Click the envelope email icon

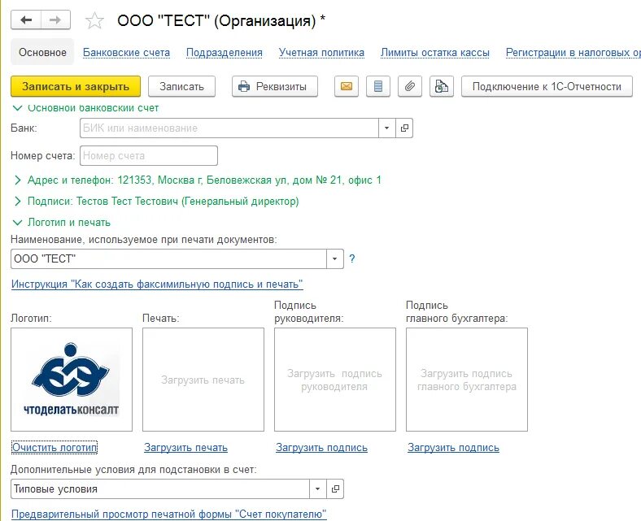pyautogui.click(x=347, y=86)
